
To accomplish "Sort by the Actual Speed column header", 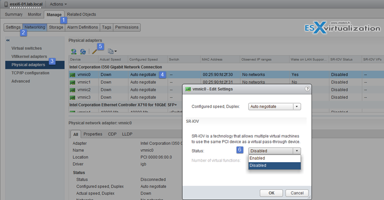I will [x=113, y=59].
